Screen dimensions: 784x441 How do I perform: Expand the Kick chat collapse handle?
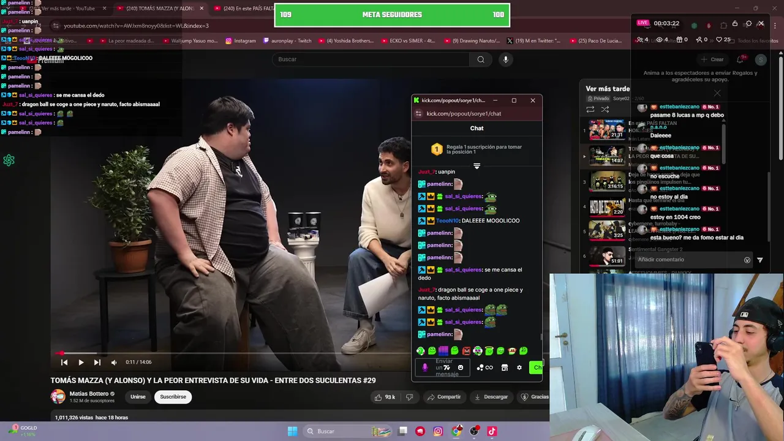click(477, 166)
